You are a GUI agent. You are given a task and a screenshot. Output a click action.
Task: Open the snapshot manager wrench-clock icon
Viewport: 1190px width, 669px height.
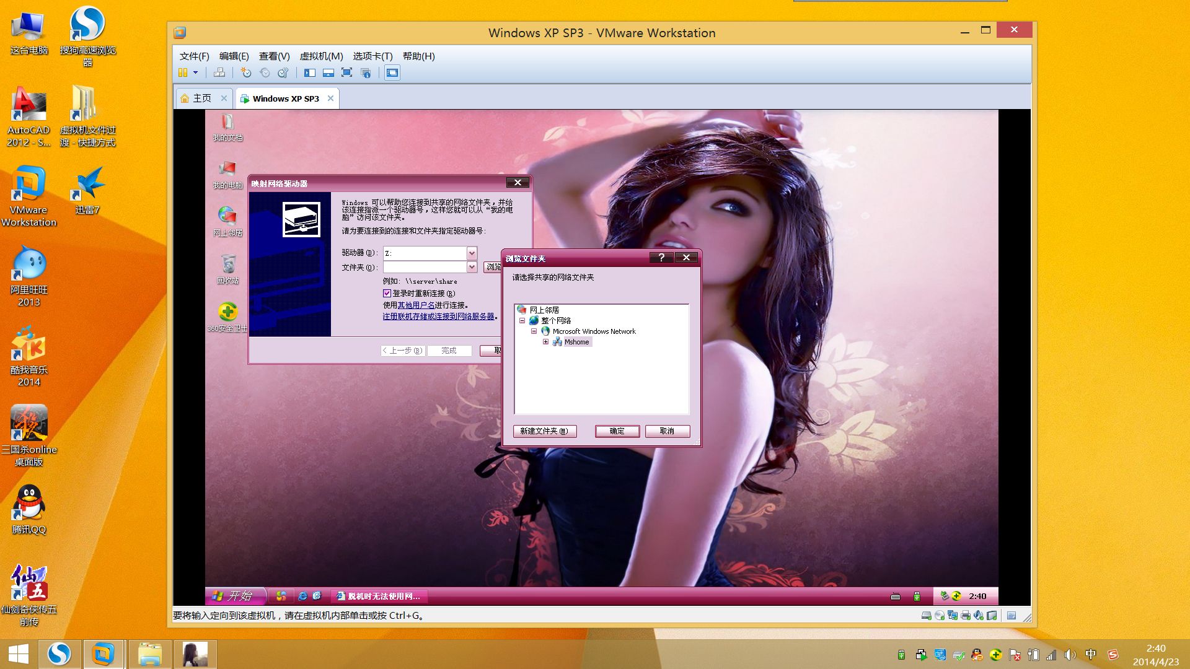click(283, 73)
